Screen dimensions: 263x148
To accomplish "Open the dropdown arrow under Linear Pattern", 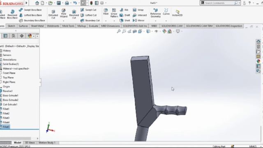I will coord(114,21).
